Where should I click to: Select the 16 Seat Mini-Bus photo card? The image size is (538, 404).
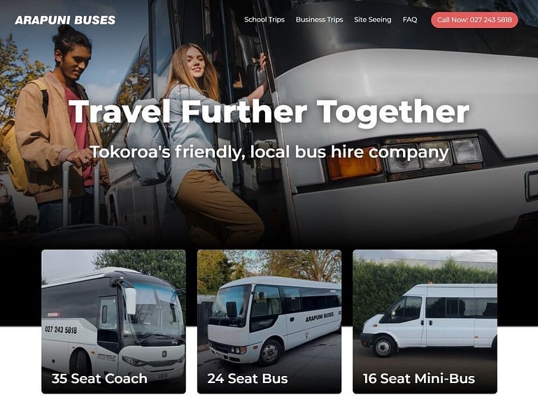425,322
